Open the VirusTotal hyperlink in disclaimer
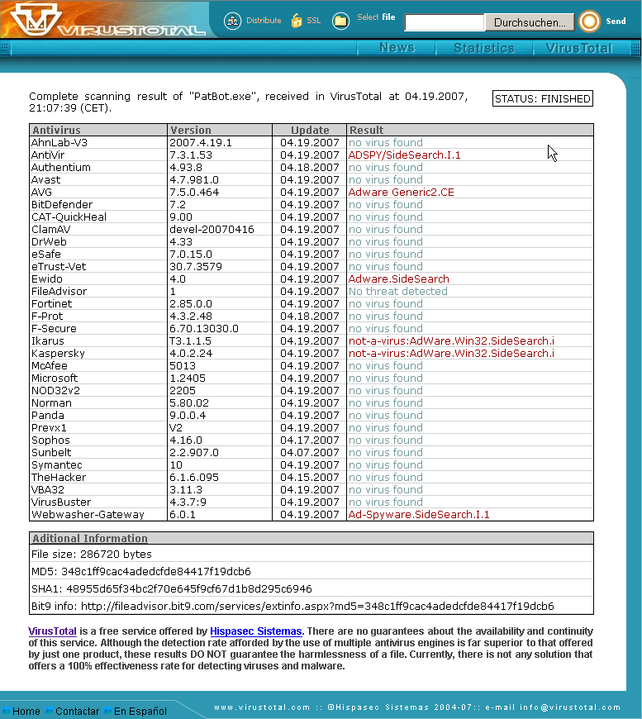Viewport: 642px width, 719px height. (53, 631)
